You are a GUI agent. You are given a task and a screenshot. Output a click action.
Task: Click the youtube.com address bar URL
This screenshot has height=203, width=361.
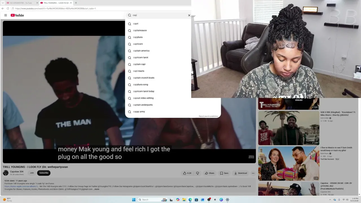pos(56,8)
